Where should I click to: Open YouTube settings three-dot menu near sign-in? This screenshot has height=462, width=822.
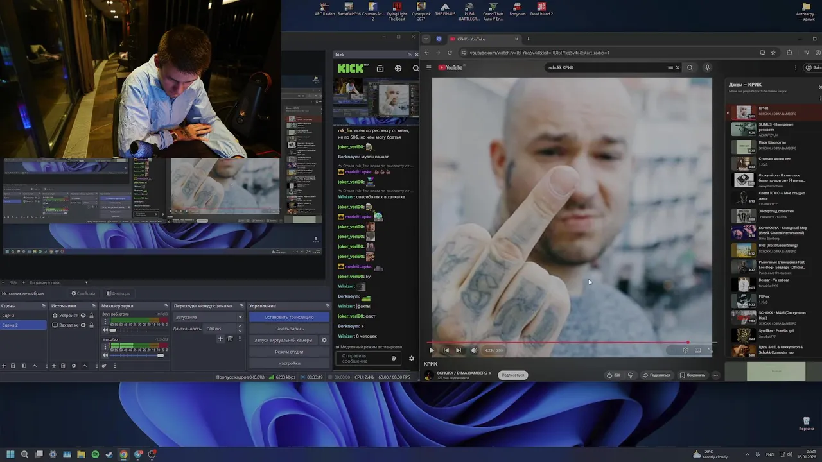tap(796, 67)
